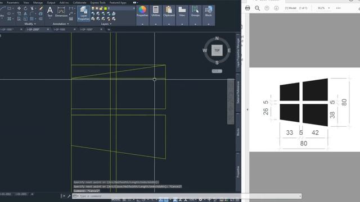Click the W compass direction on ViewCube
360x202 pixels.
(205, 50)
